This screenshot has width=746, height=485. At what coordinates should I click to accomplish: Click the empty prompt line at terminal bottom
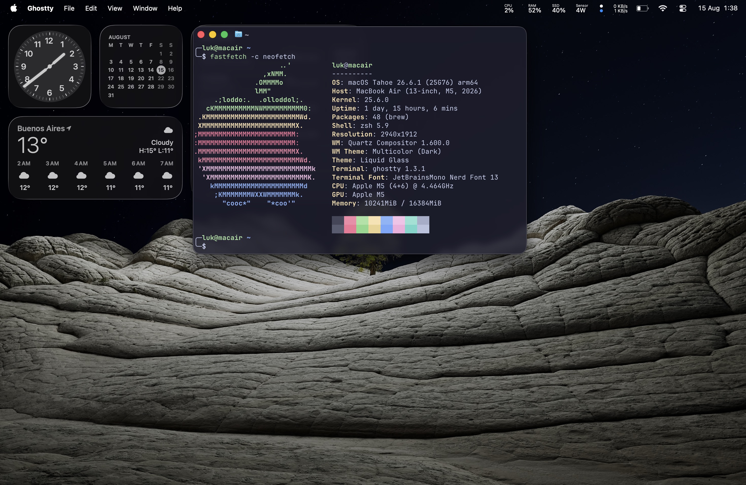coord(359,246)
